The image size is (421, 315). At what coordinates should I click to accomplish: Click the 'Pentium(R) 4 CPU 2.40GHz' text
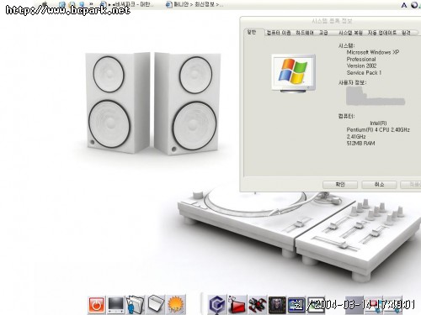pyautogui.click(x=378, y=130)
